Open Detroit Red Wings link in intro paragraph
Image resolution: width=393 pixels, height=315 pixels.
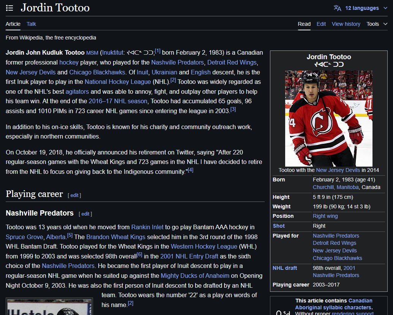[x=232, y=62]
